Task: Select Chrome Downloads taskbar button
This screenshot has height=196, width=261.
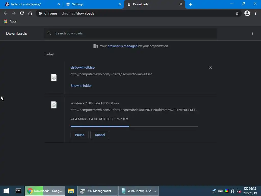Action: (x=45, y=191)
